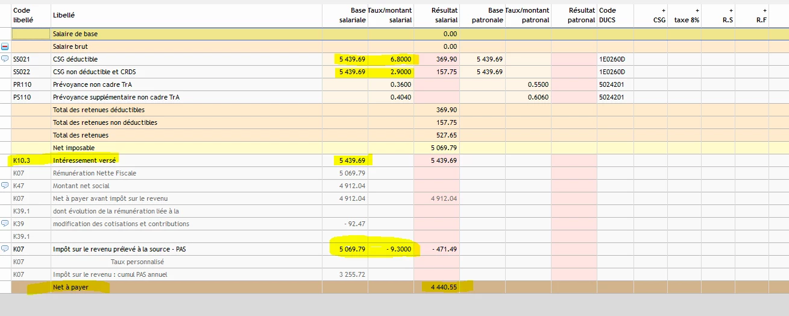Select Net à payer avant impôt label
The image size is (789, 316).
(x=110, y=198)
